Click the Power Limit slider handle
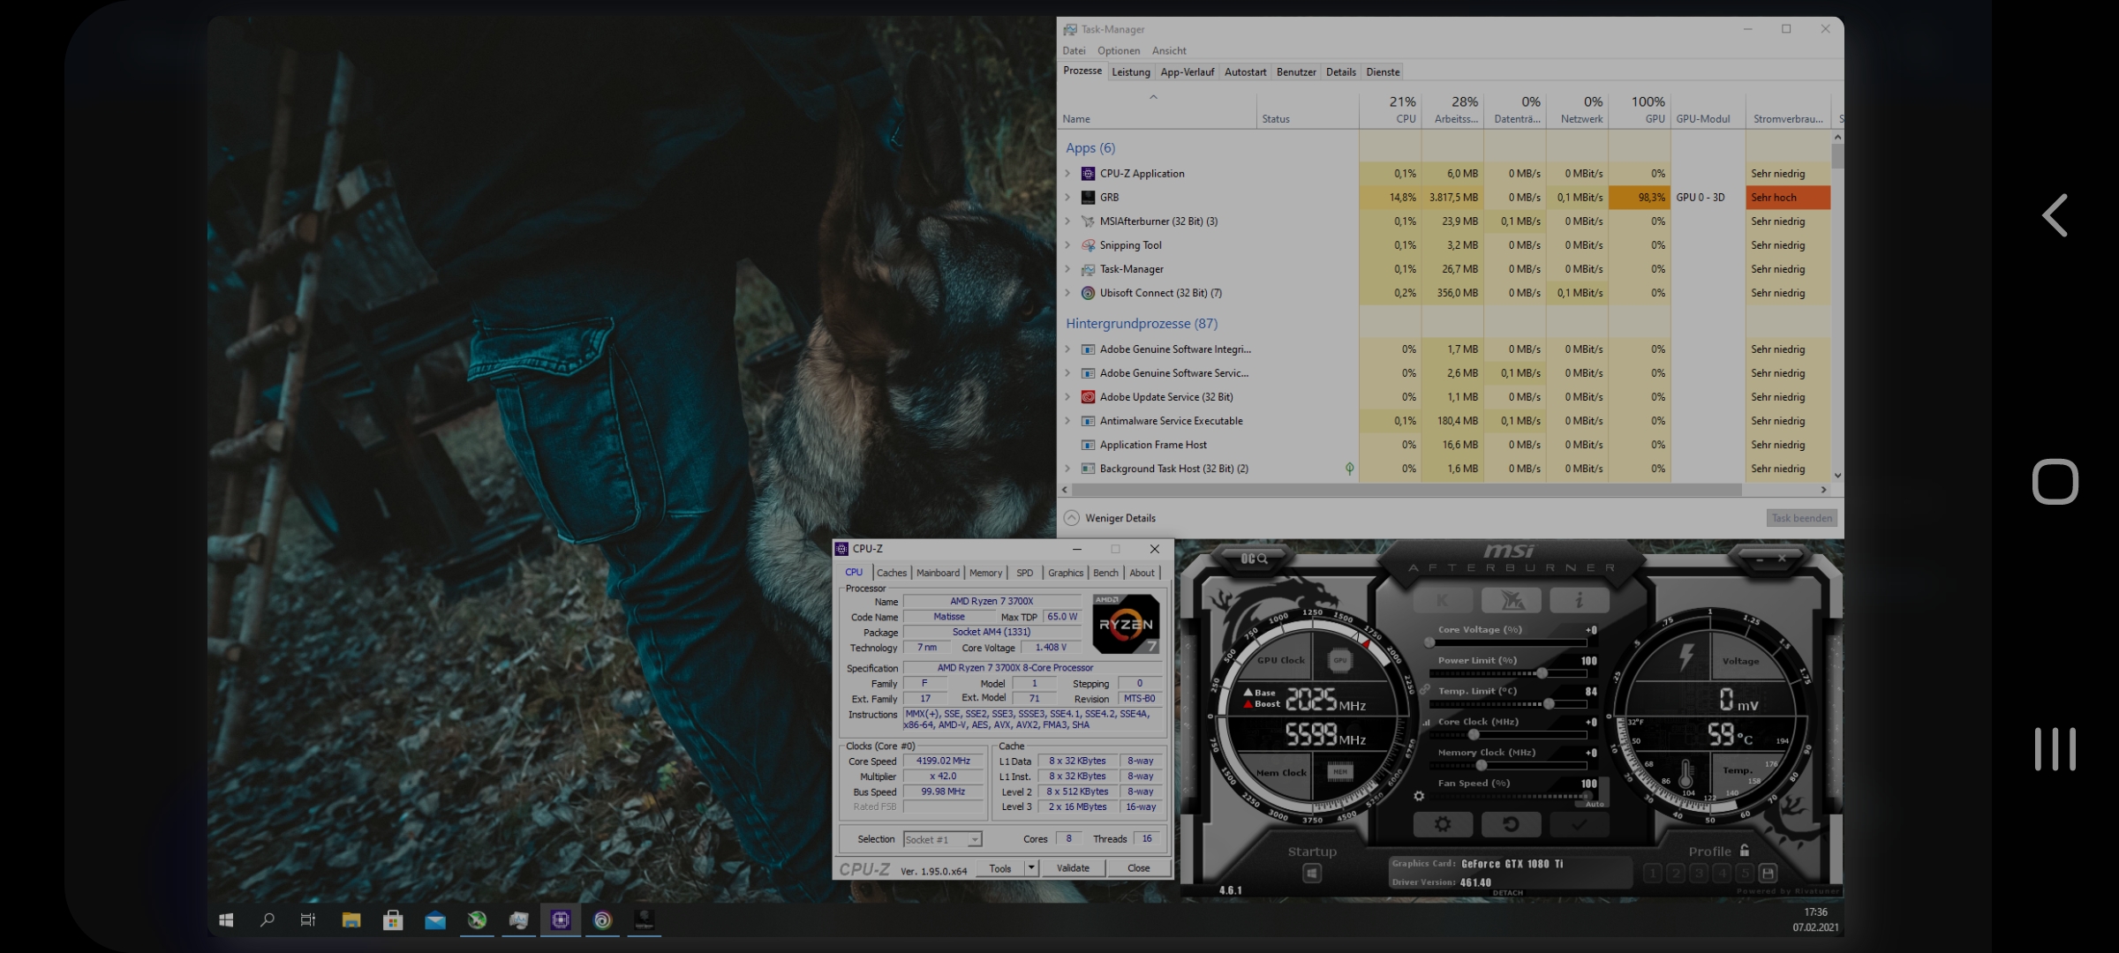 point(1542,673)
